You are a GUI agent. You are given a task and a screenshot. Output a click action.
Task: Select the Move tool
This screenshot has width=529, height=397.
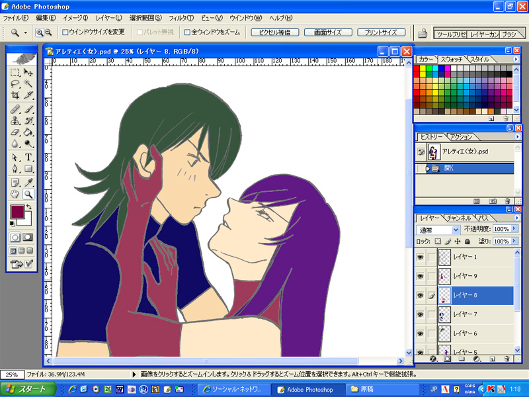28,73
